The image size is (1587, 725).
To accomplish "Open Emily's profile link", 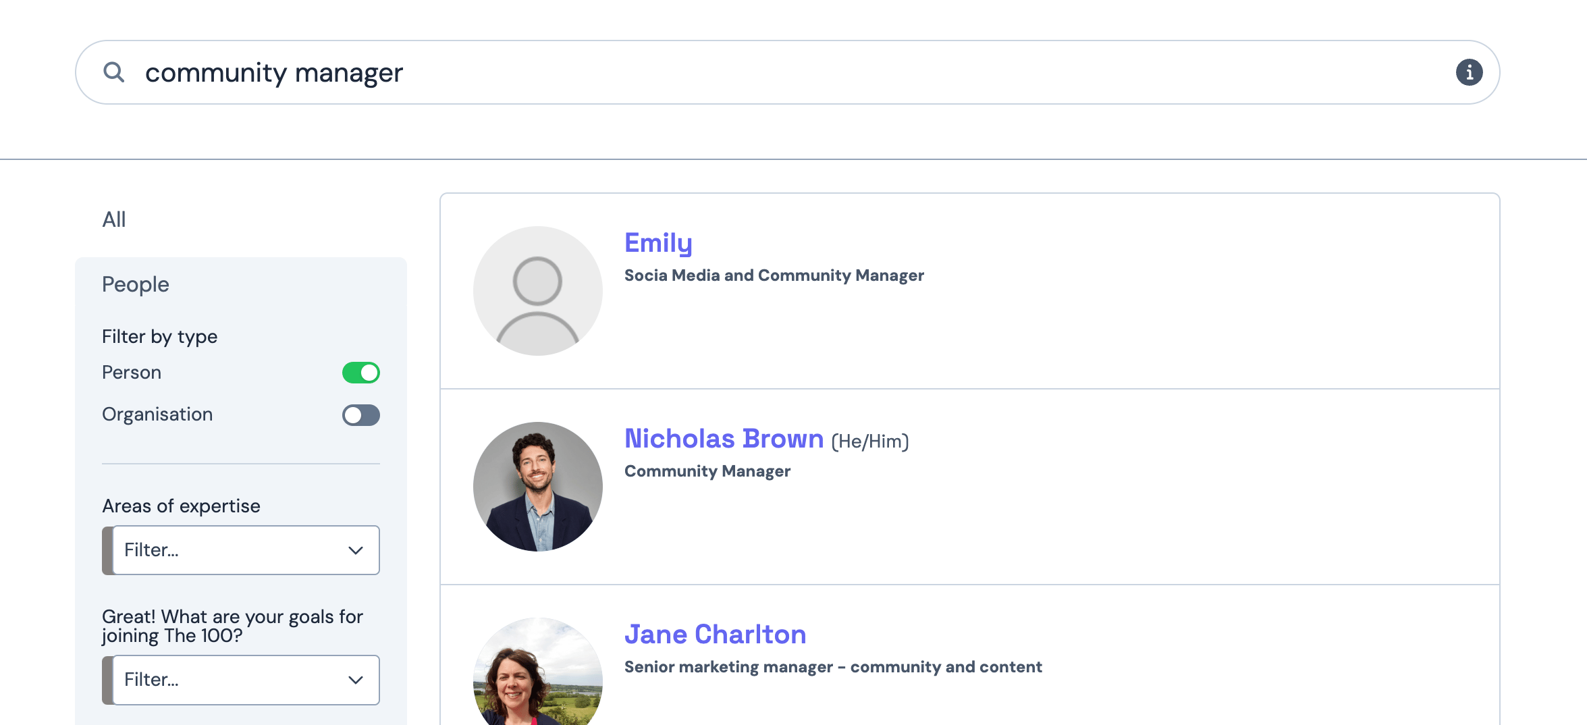I will pos(658,243).
